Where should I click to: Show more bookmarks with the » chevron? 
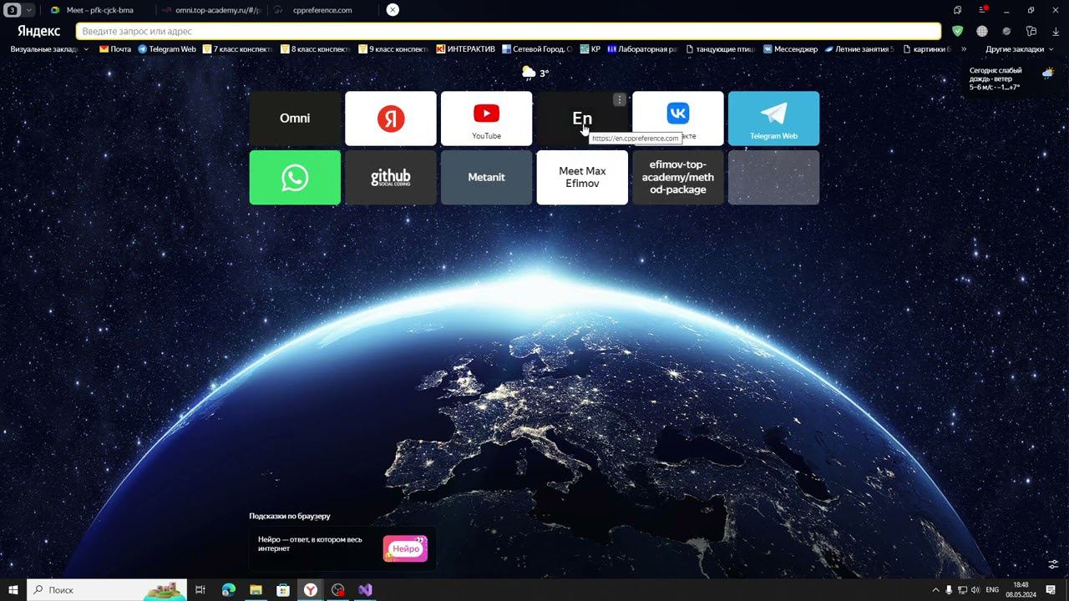[964, 49]
